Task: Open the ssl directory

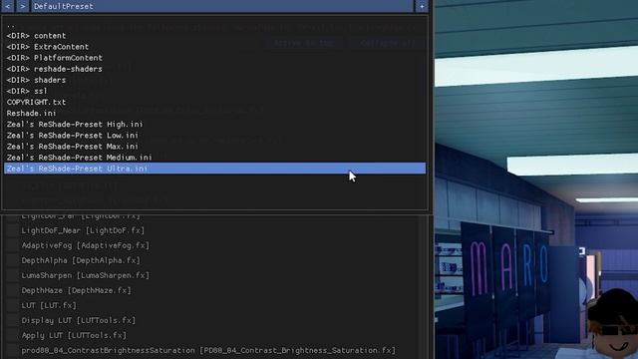Action: 215,91
